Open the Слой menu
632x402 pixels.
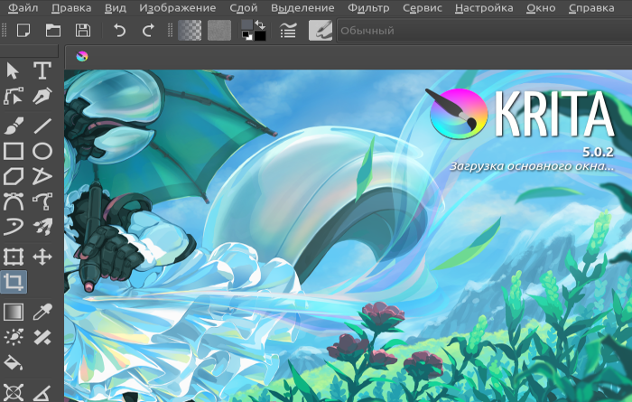[x=244, y=8]
